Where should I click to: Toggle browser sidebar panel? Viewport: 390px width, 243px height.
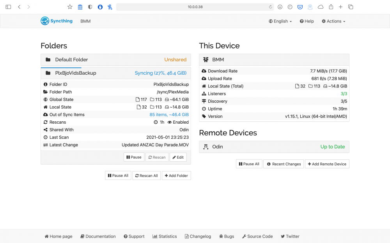[x=8, y=7]
